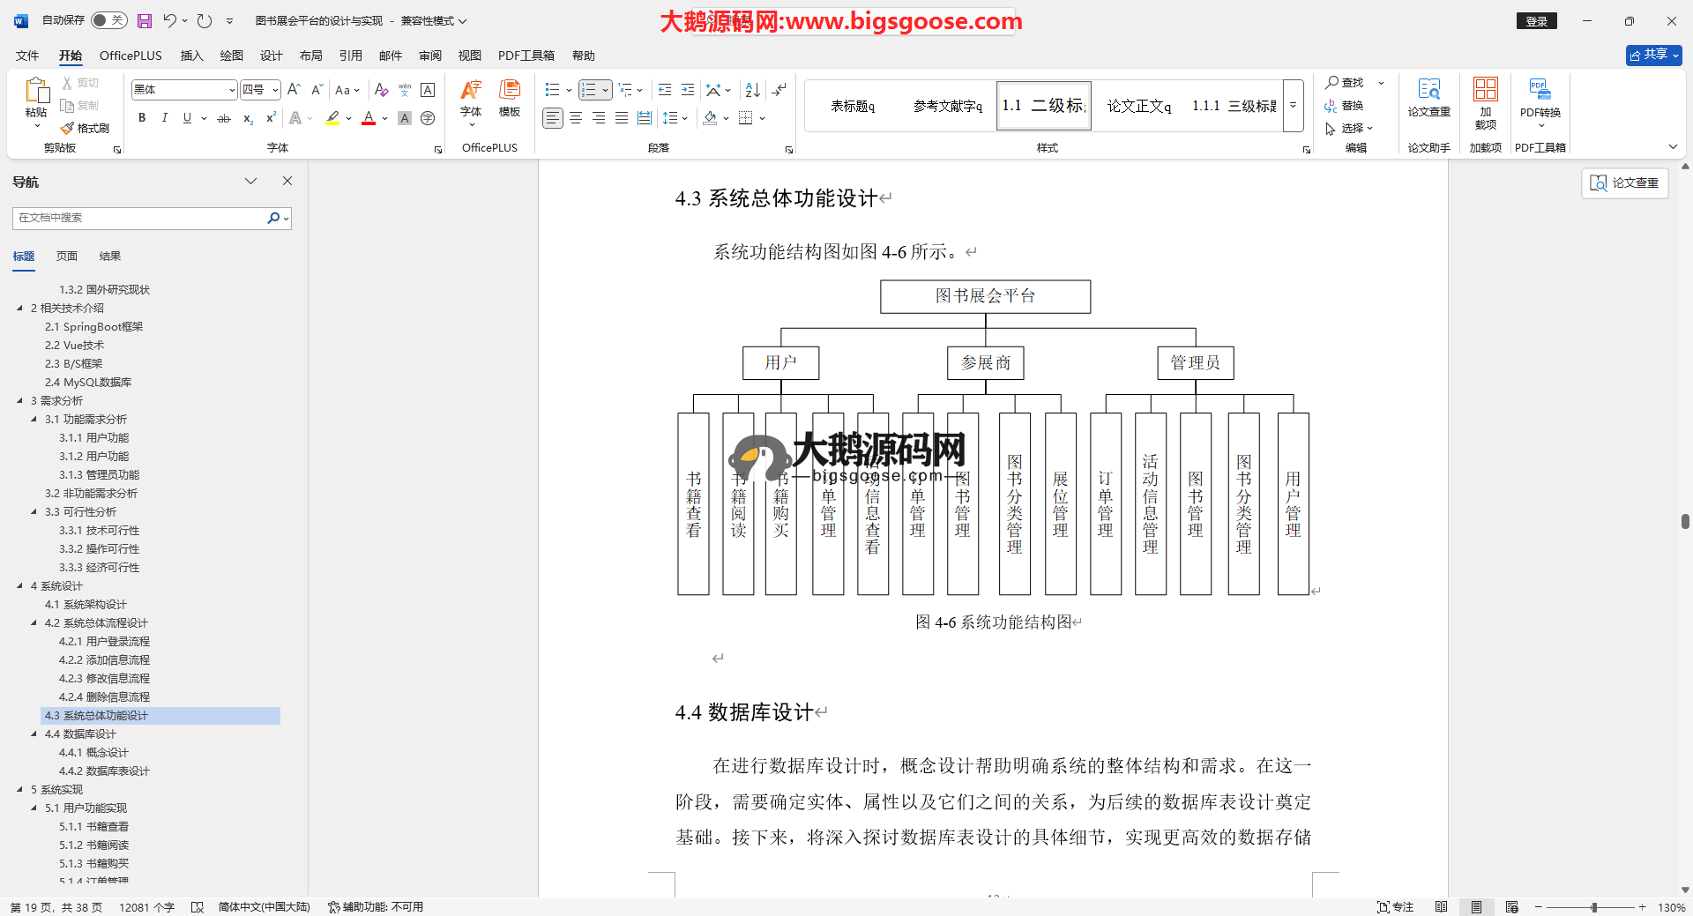
Task: Toggle the 自动保存 AutoSave switch
Action: (108, 20)
